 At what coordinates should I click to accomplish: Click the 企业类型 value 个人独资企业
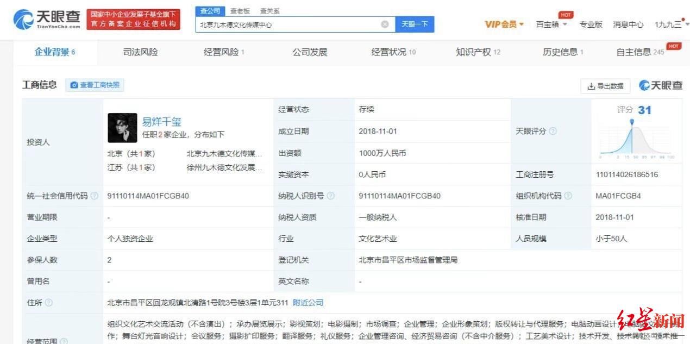tap(130, 239)
